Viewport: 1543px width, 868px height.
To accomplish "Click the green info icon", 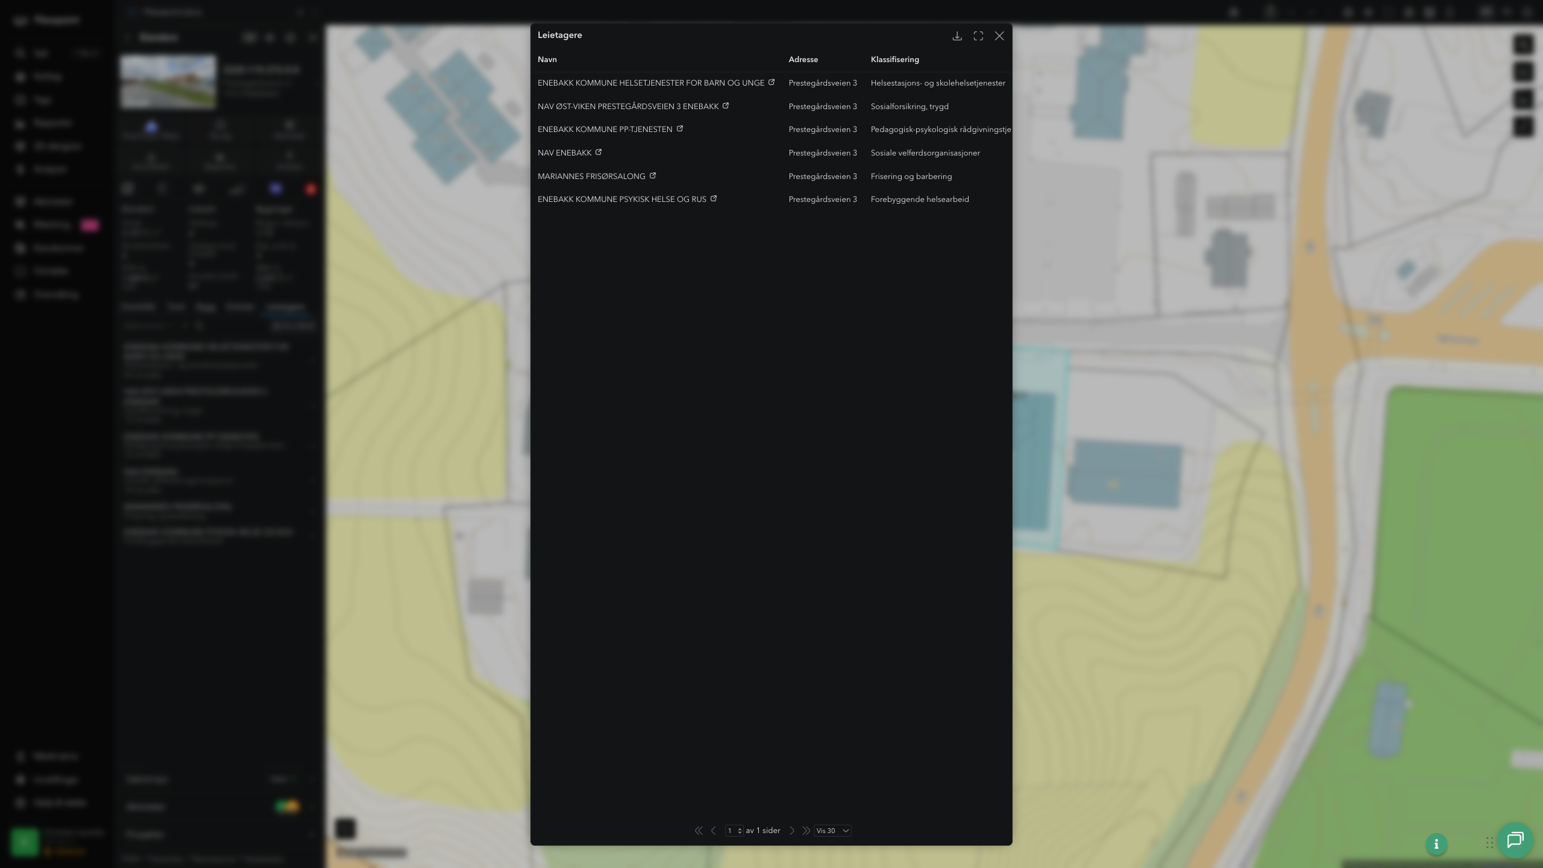I will 1436,844.
